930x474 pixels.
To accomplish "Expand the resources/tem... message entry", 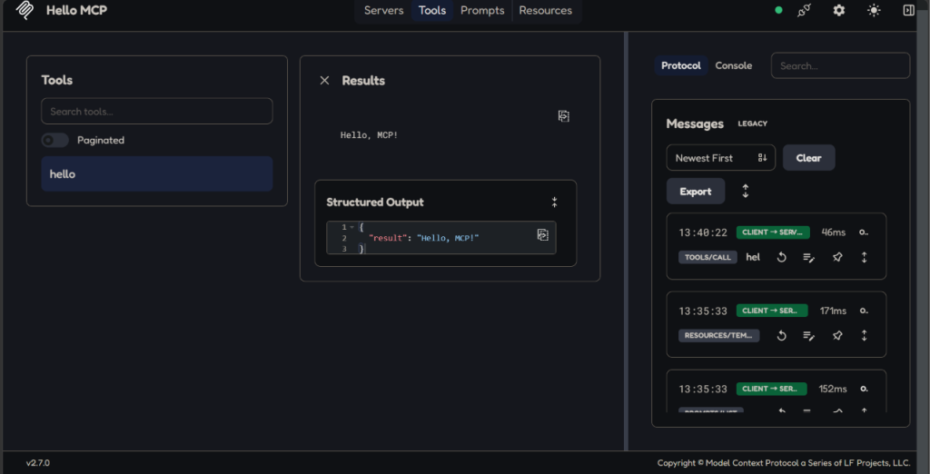I will [865, 335].
